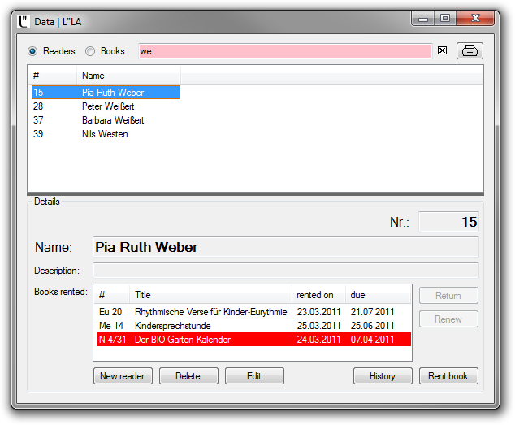Click the Delete button
Image resolution: width=515 pixels, height=425 pixels.
tap(188, 376)
